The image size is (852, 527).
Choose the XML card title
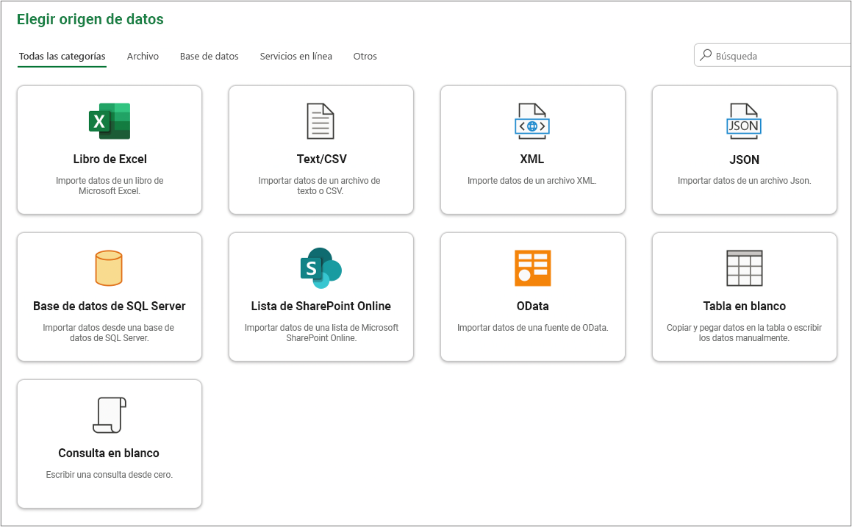tap(532, 159)
